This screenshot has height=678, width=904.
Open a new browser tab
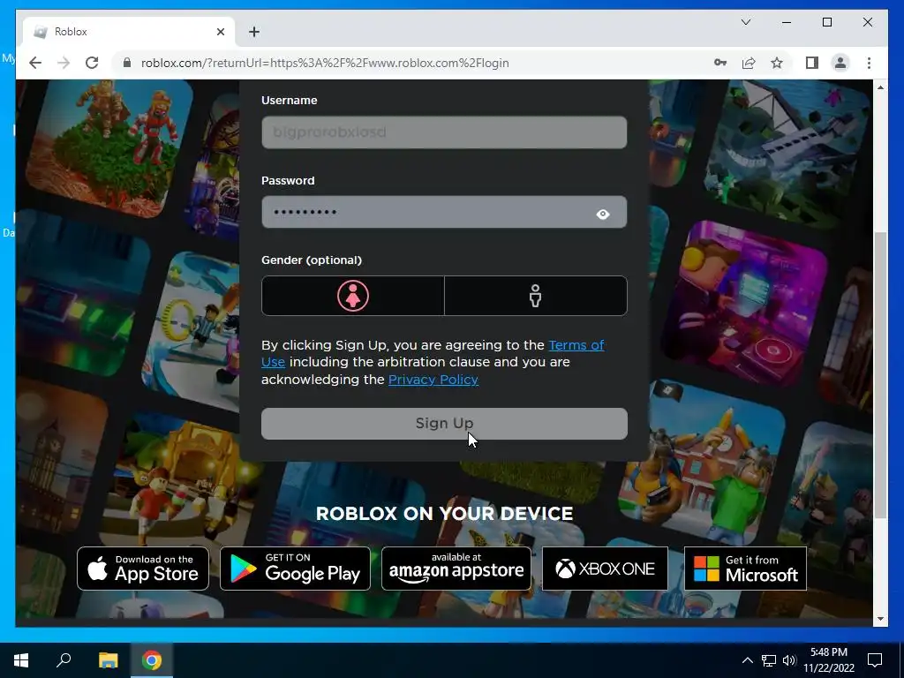[x=254, y=32]
